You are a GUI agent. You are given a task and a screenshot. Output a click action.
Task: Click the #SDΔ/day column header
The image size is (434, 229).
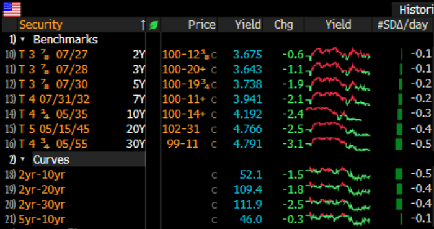point(402,25)
